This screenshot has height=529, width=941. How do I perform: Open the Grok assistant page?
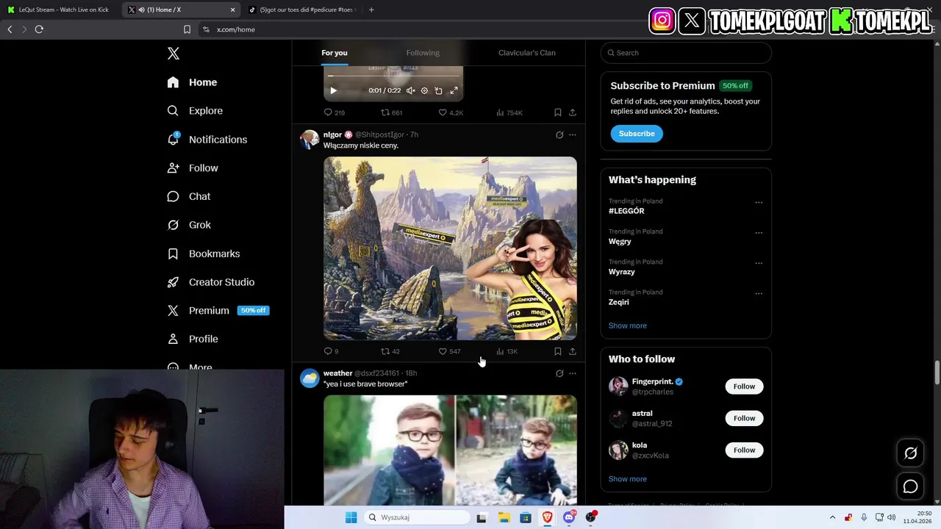(189, 225)
